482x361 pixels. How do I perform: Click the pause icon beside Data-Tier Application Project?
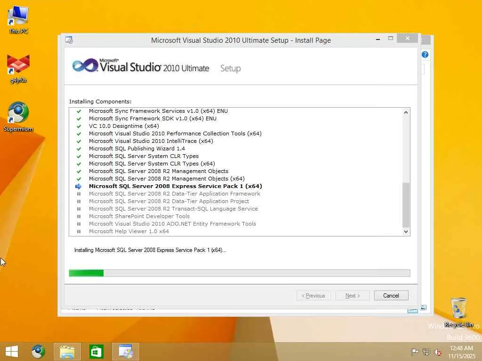(79, 201)
